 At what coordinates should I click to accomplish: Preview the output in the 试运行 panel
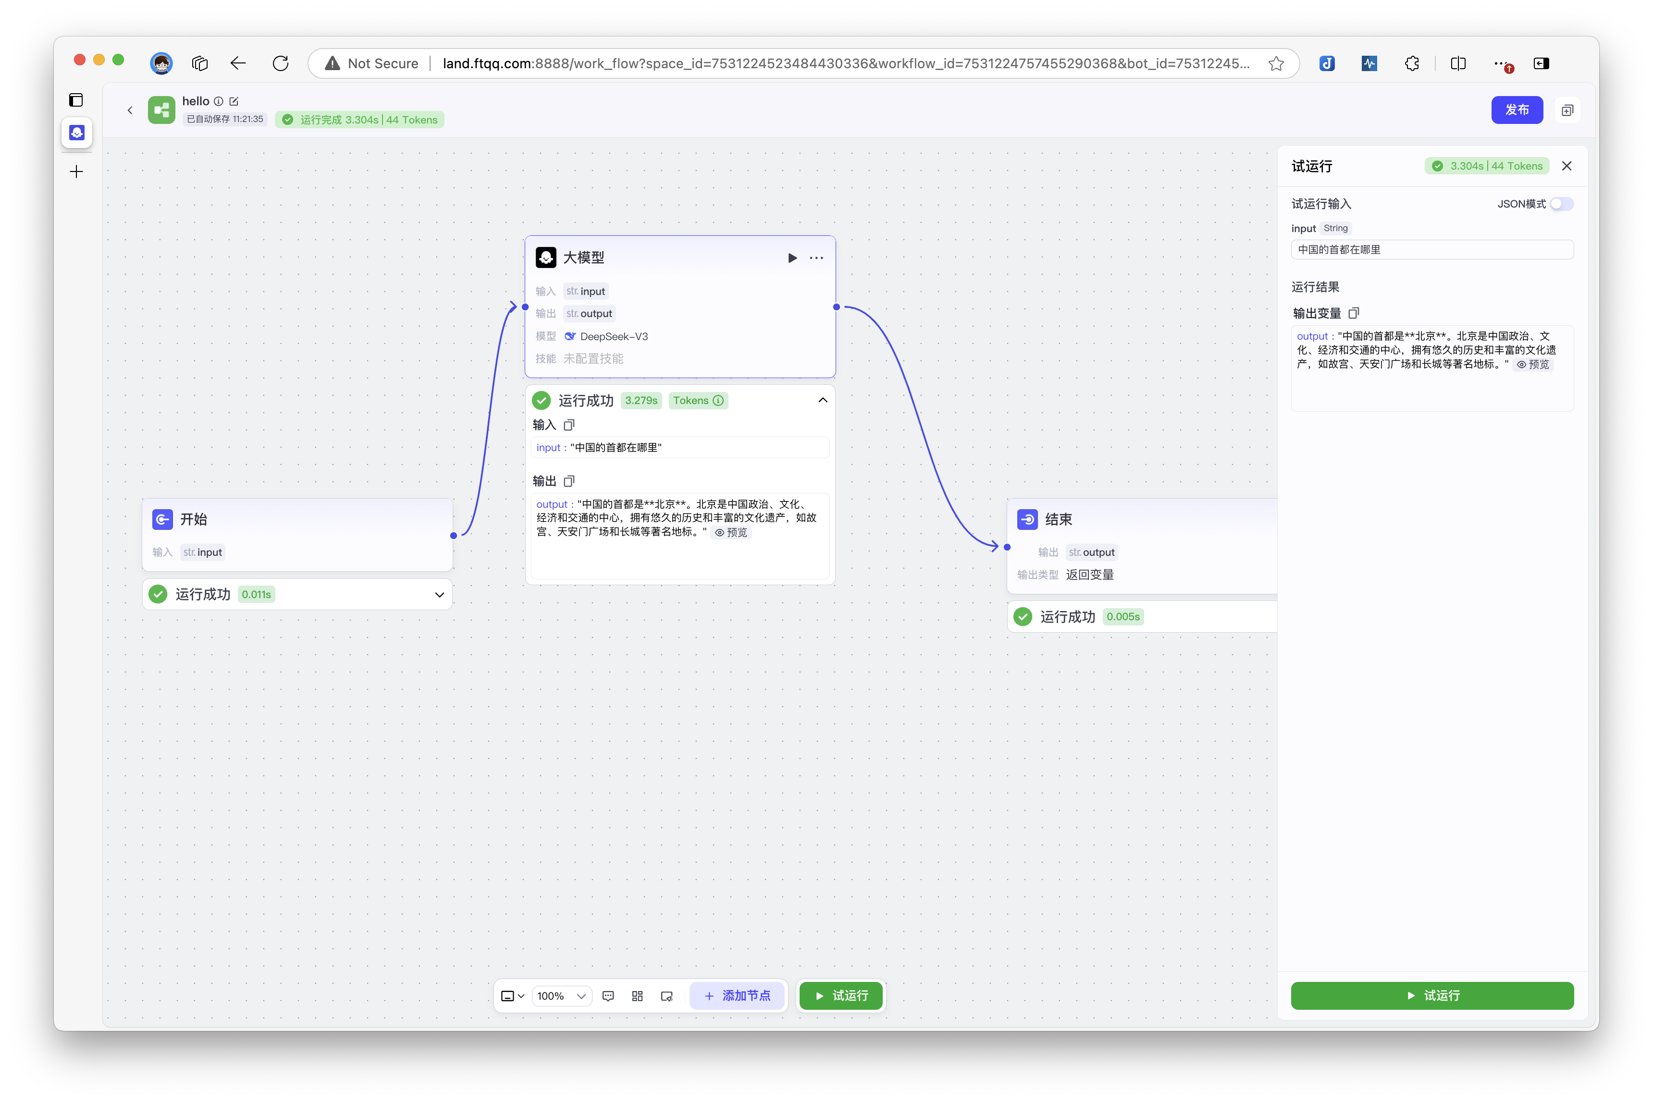click(1533, 364)
